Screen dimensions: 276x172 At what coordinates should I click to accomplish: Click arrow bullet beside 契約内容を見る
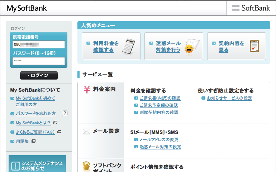point(214,43)
